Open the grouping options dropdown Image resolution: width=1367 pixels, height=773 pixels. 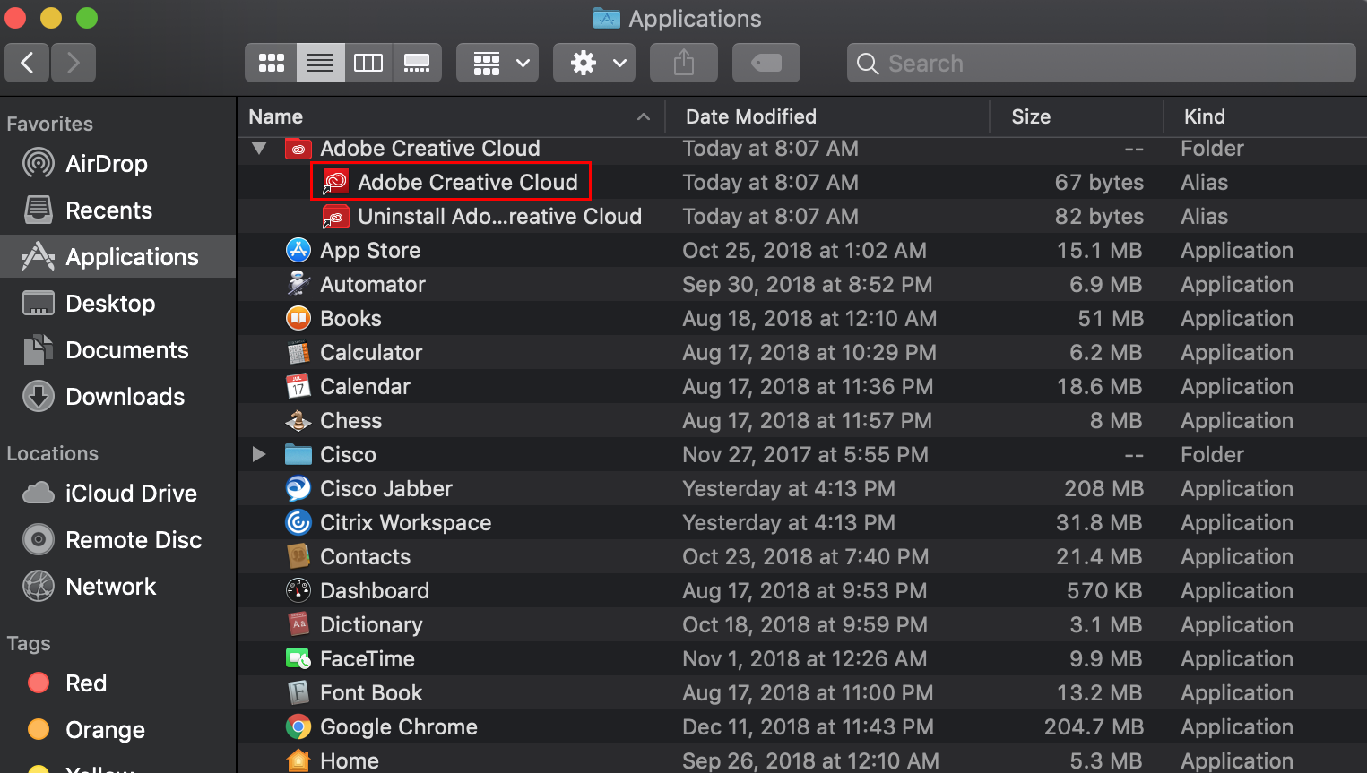click(x=497, y=63)
